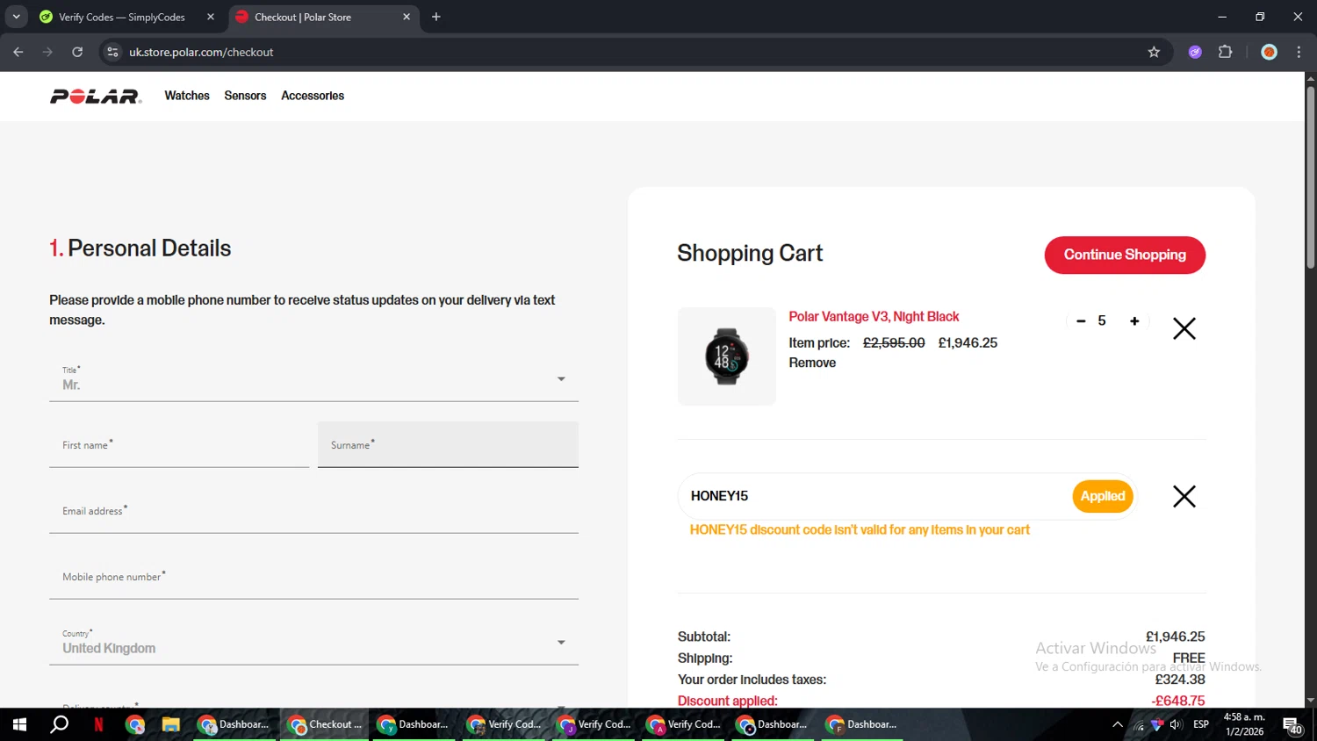This screenshot has width=1317, height=741.
Task: Go forward in browser history
Action: (x=47, y=52)
